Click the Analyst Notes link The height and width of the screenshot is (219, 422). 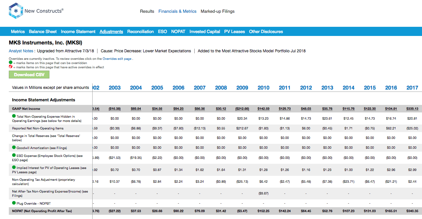click(x=21, y=51)
